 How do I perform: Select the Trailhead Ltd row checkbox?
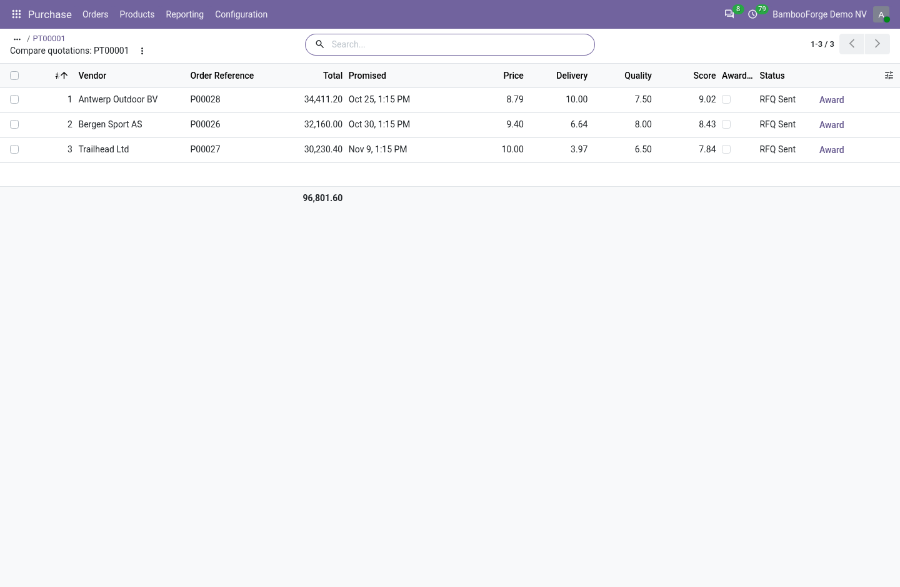(x=14, y=149)
